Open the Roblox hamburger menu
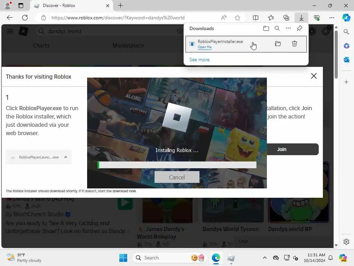 (x=10, y=31)
